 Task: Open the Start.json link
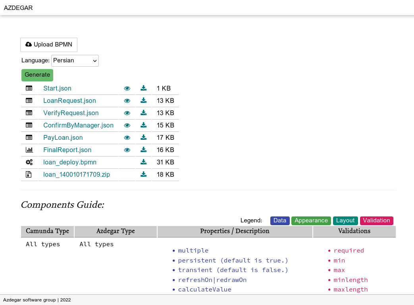[57, 88]
